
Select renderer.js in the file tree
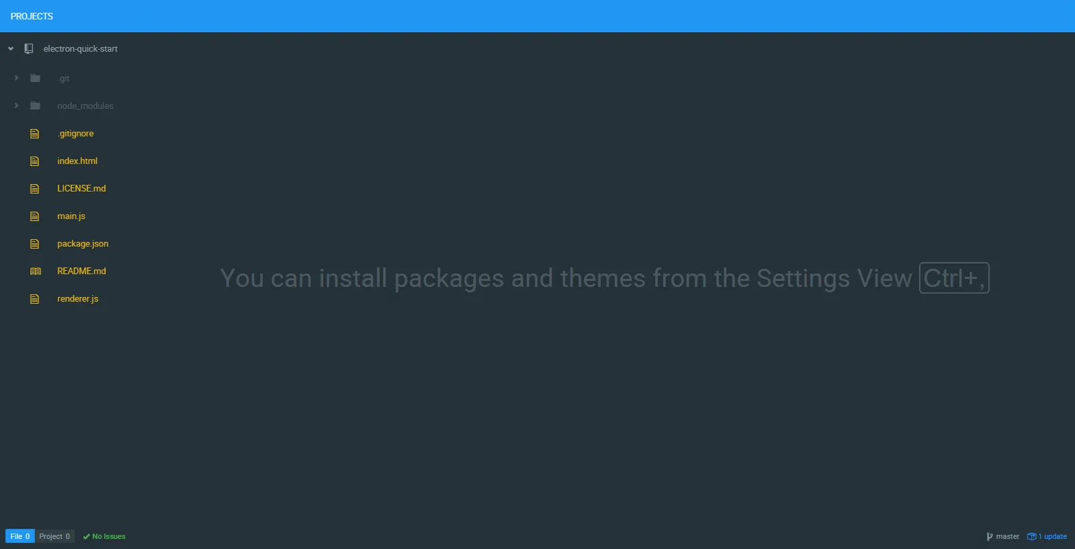coord(77,299)
